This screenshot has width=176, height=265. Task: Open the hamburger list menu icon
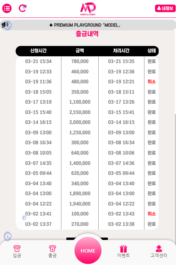(x=7, y=8)
